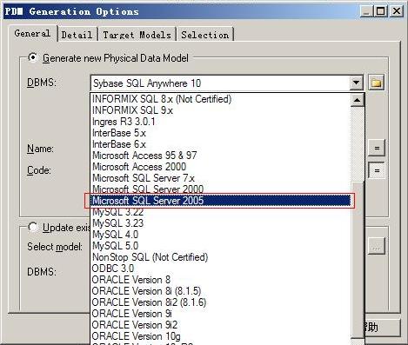Click the ellipsis button beside Select model
Screen dimensions: 408x345
377,246
